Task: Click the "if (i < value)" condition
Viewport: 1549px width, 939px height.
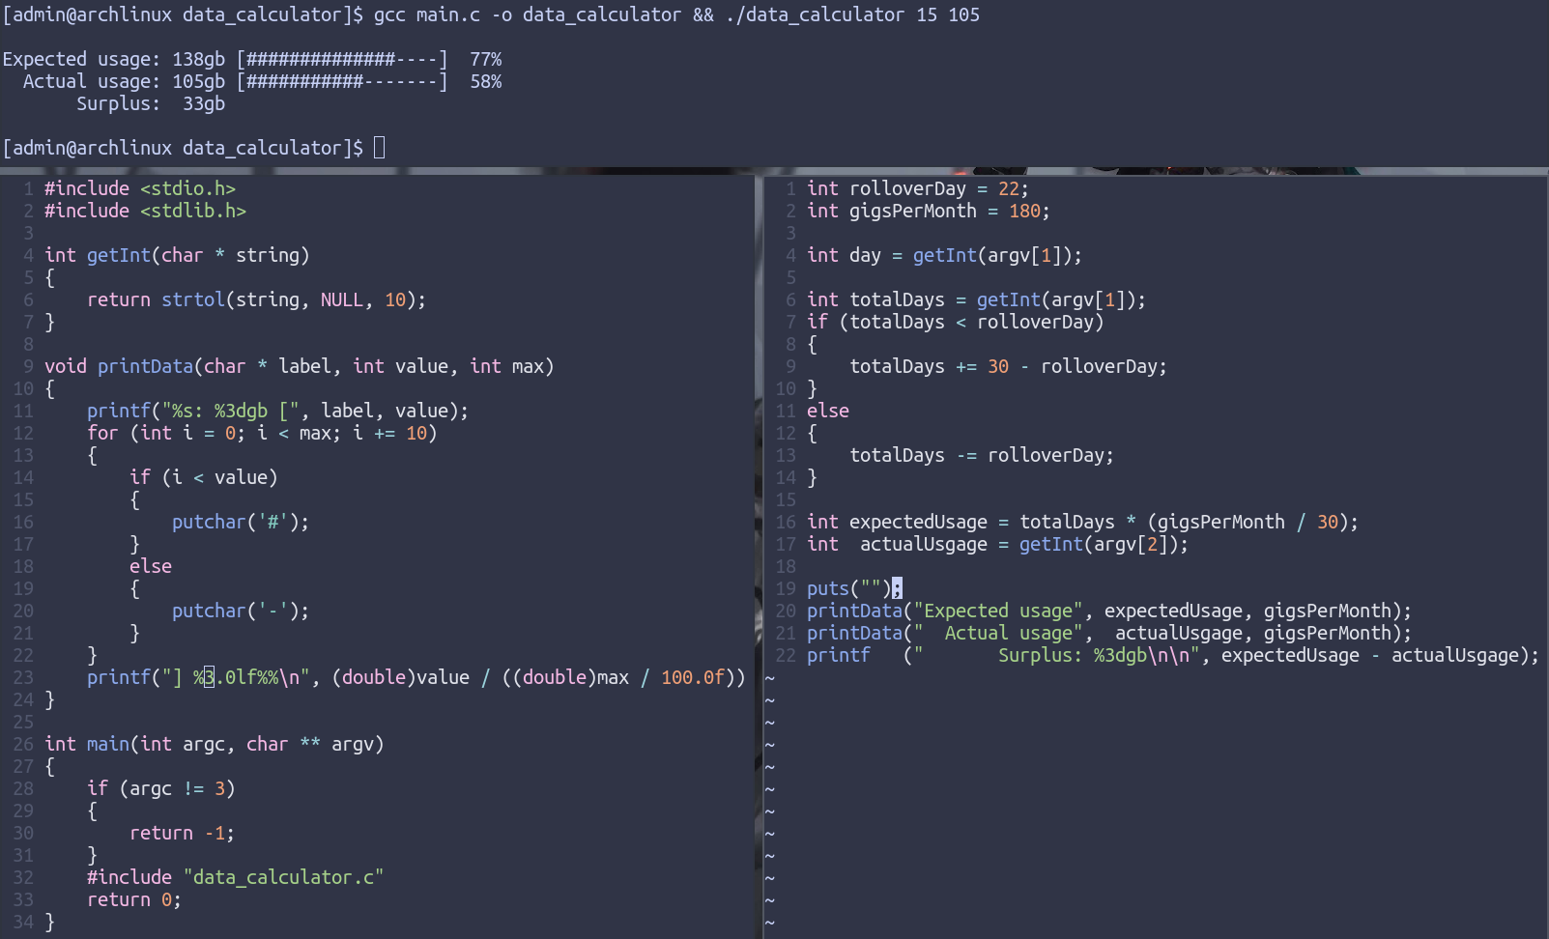Action: coord(204,477)
